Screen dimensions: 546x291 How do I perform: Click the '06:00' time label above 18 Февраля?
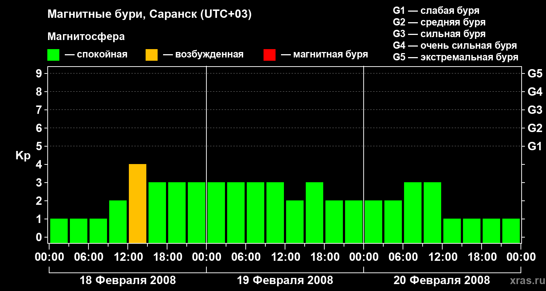(x=88, y=257)
